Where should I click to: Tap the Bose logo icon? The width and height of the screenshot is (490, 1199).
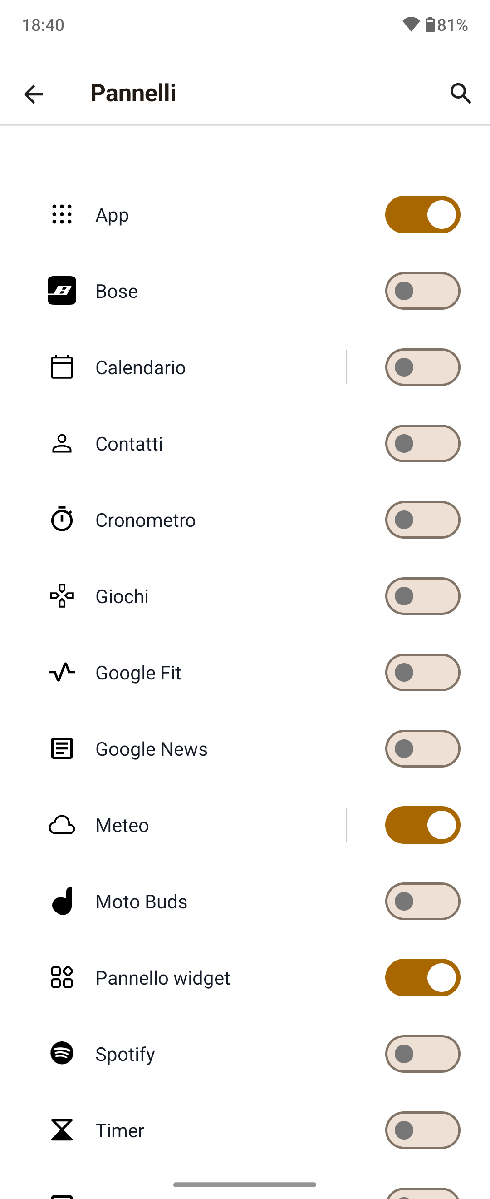pos(62,291)
